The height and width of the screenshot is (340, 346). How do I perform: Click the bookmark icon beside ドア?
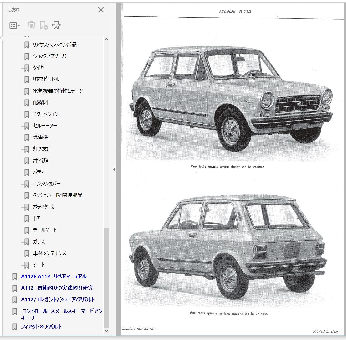27,219
